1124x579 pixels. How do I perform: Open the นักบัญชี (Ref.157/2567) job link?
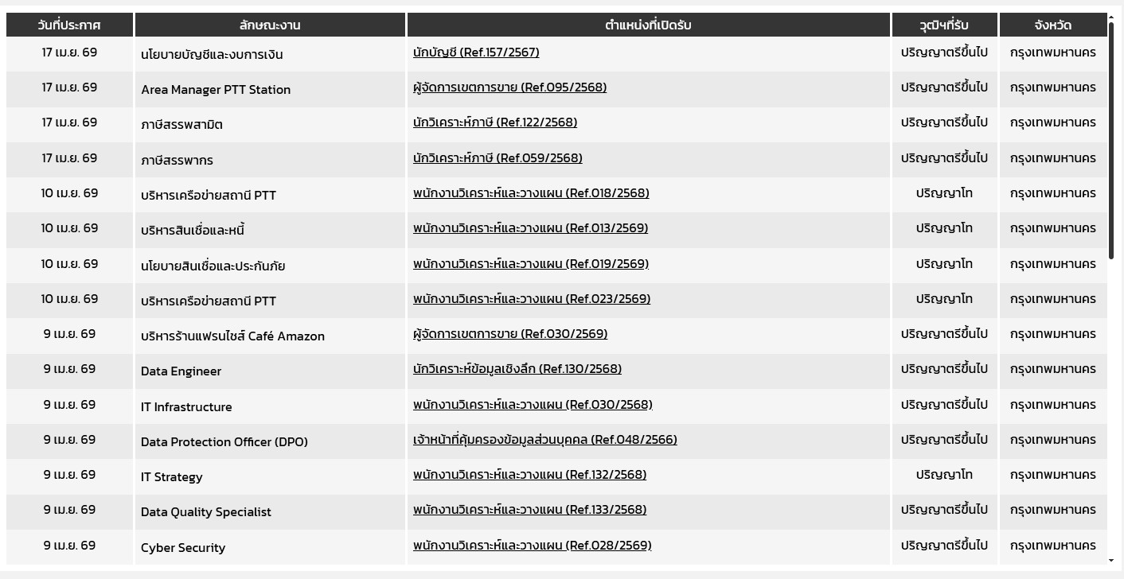click(x=476, y=52)
